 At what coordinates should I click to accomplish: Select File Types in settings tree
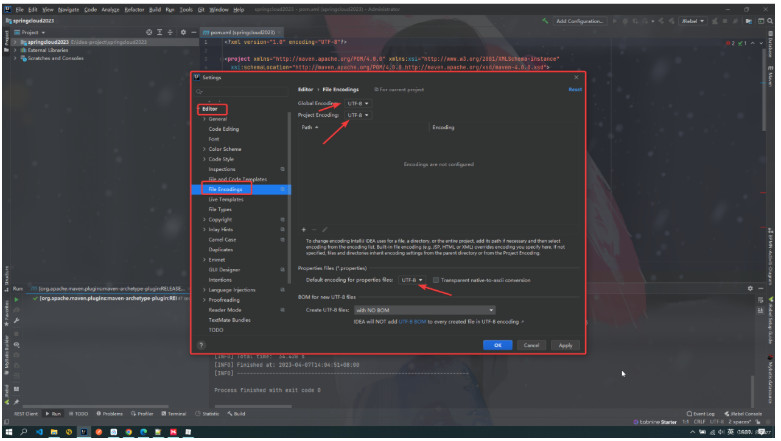point(220,209)
